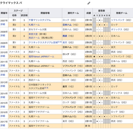This screenshot has width=133, height=129.
Task: Follow the 県営大宮 stadium link
Action: point(33,34)
